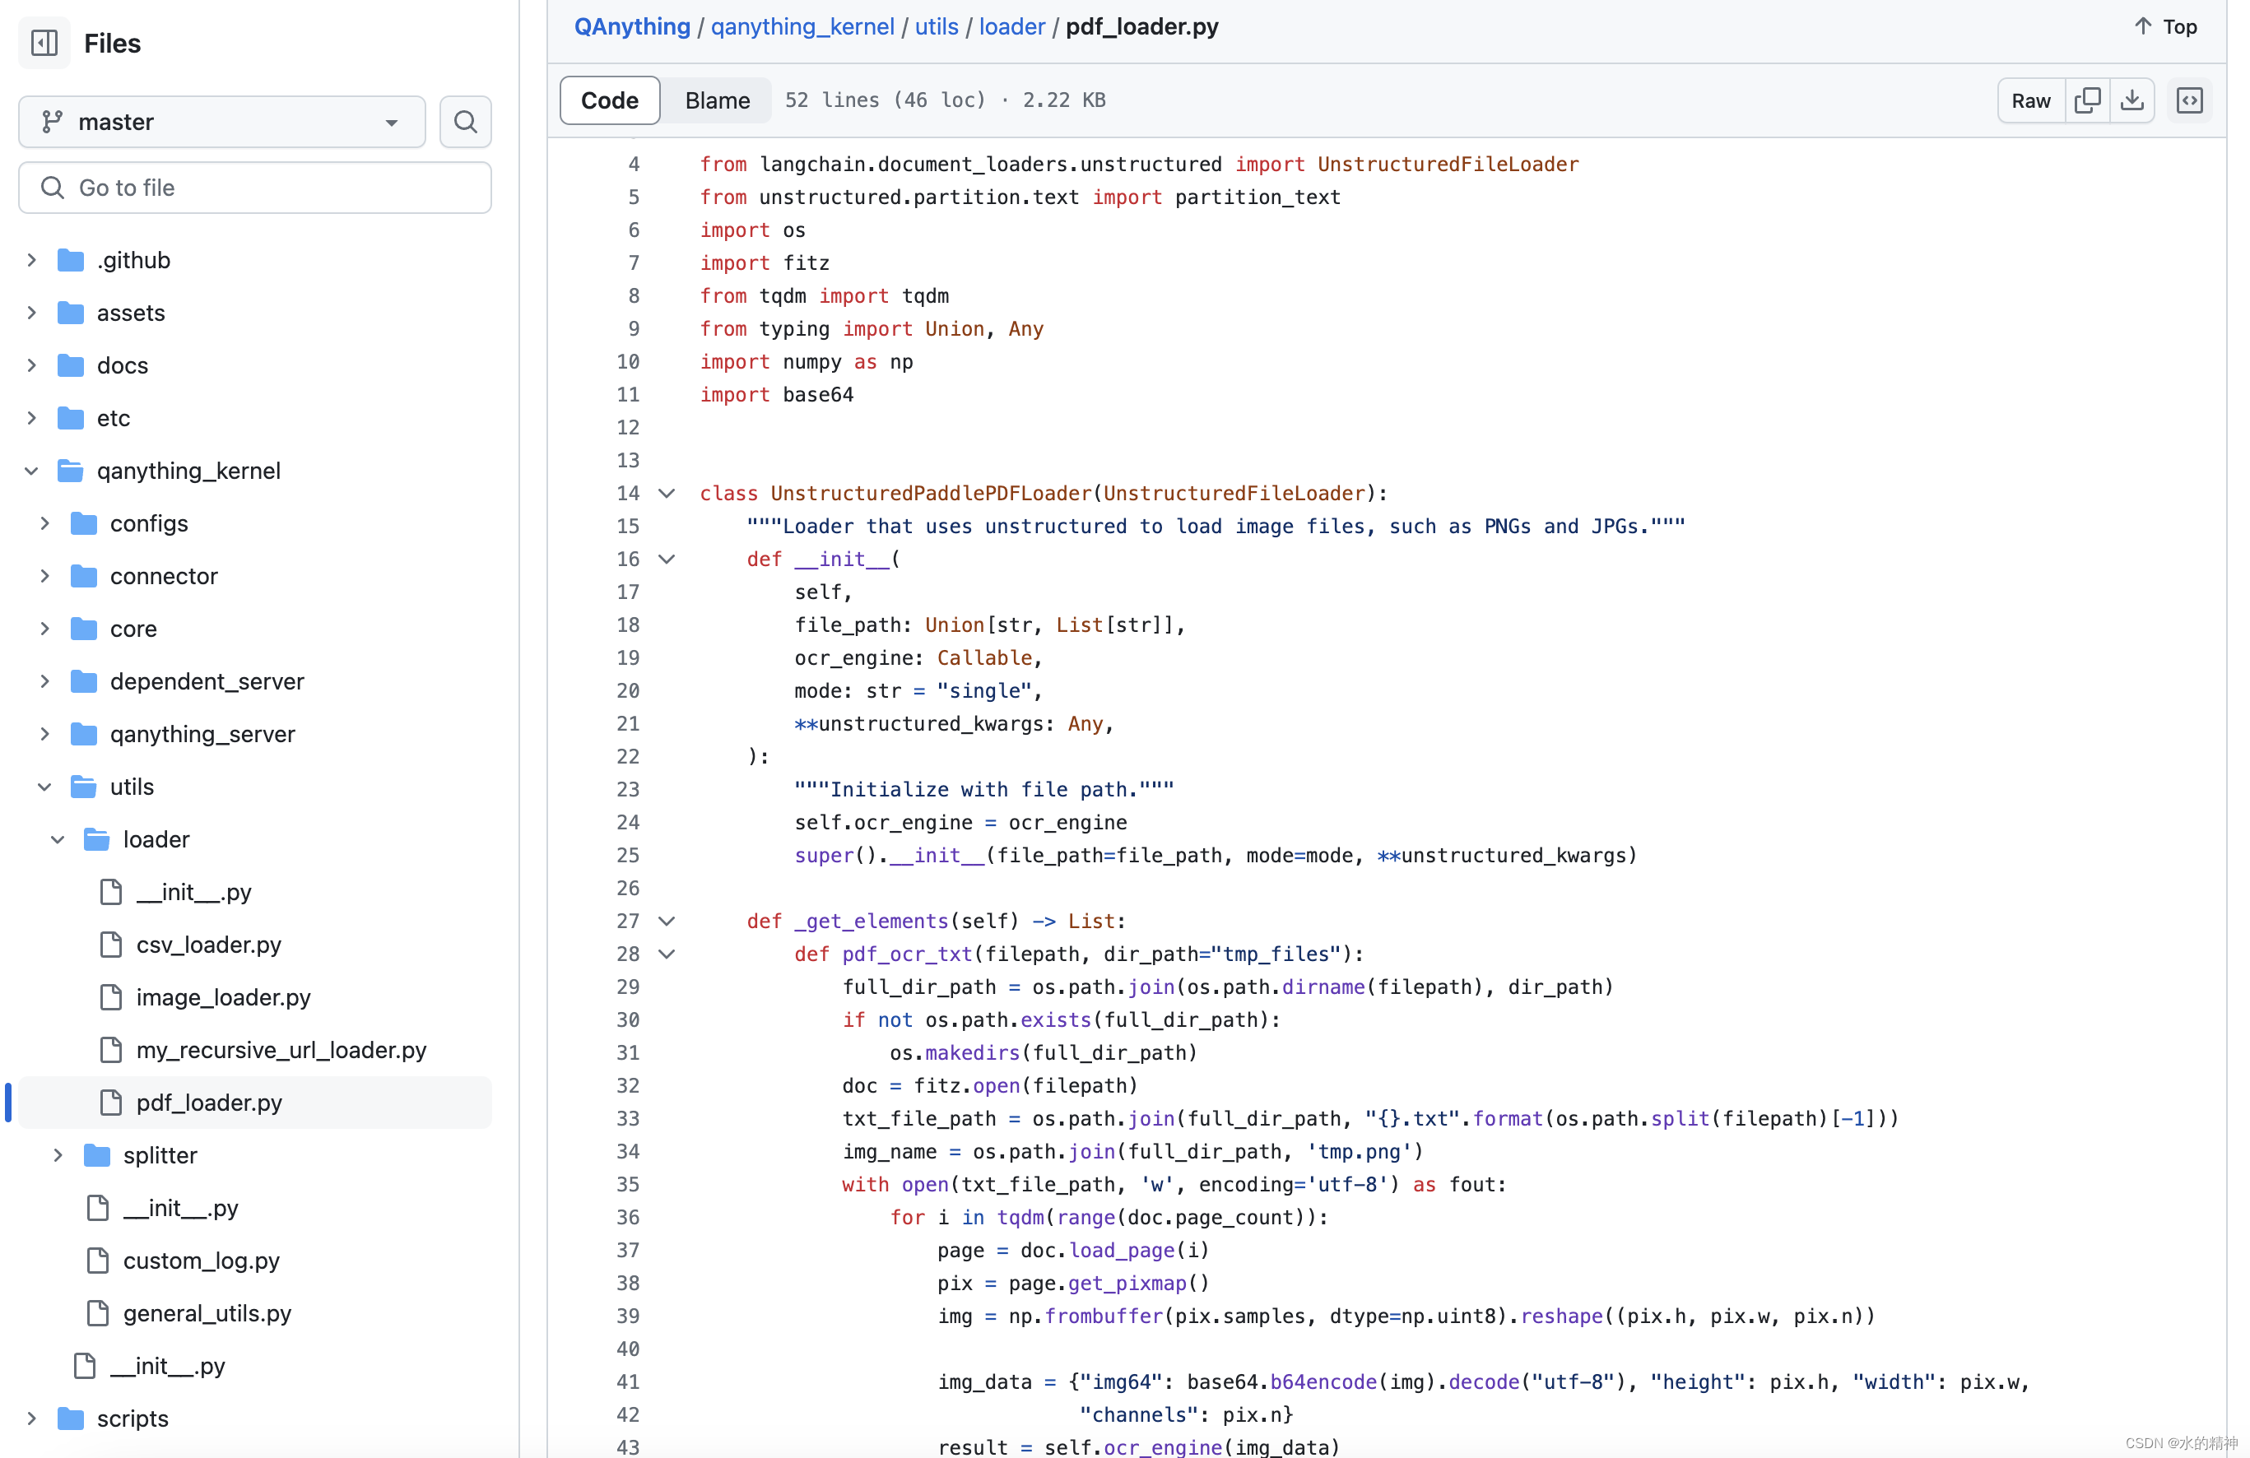Collapse the file tree side panel icon
This screenshot has height=1458, width=2250.
(x=44, y=43)
